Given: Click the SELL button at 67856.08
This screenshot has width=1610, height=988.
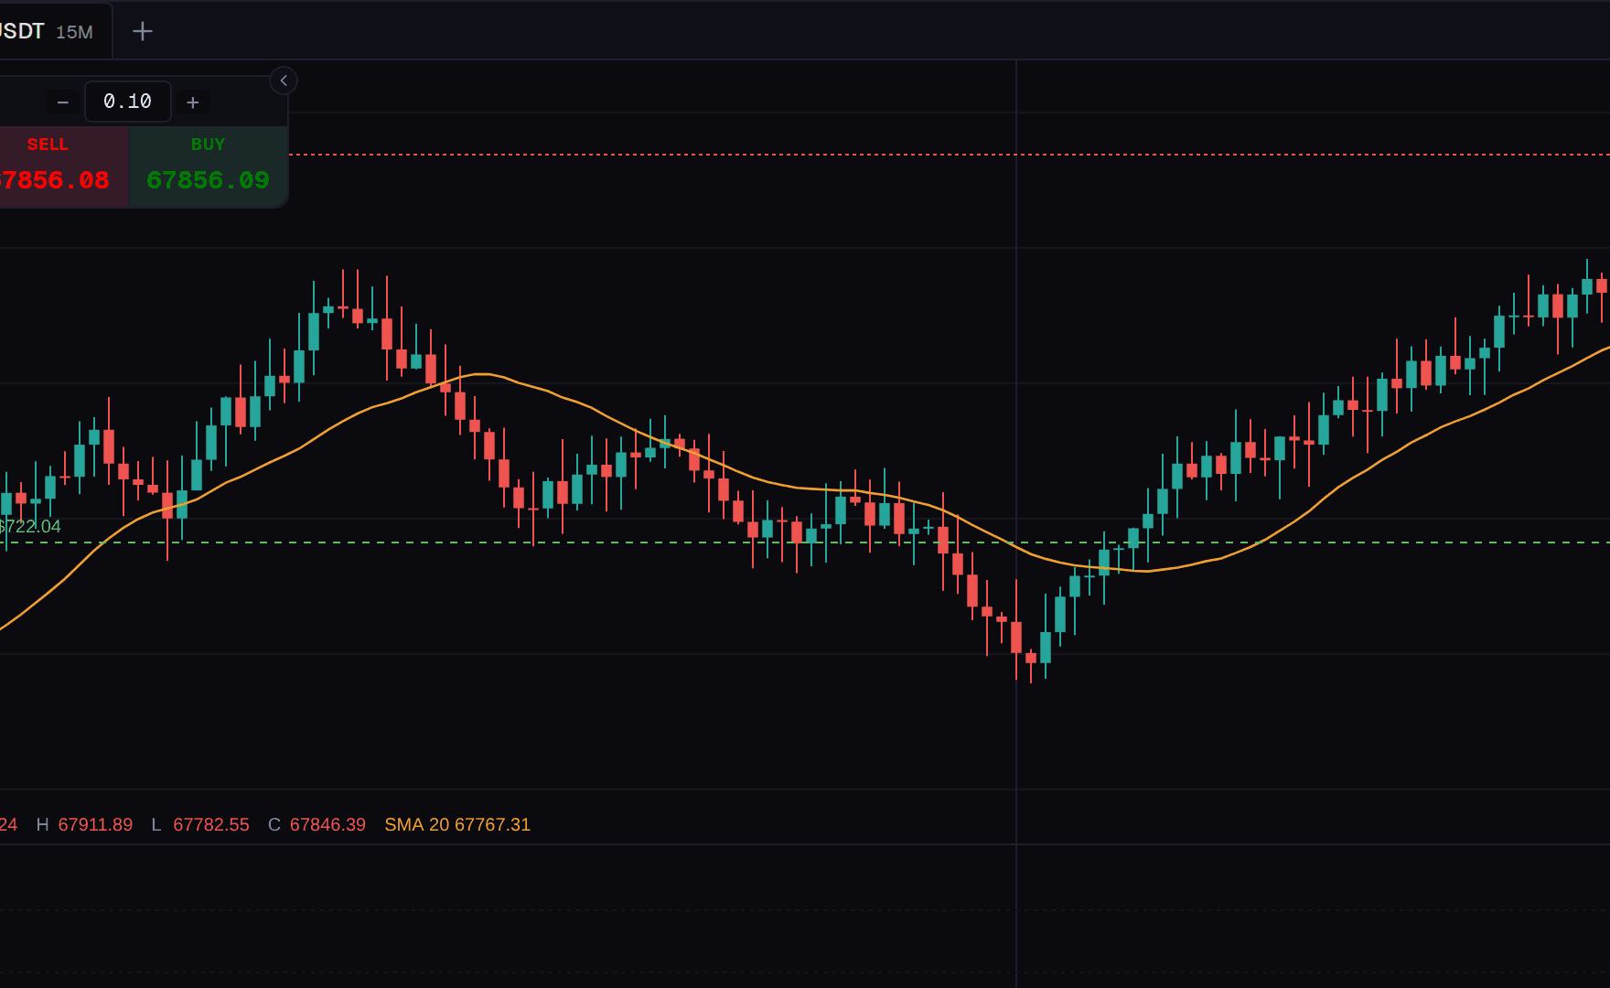Looking at the screenshot, I should point(63,166).
